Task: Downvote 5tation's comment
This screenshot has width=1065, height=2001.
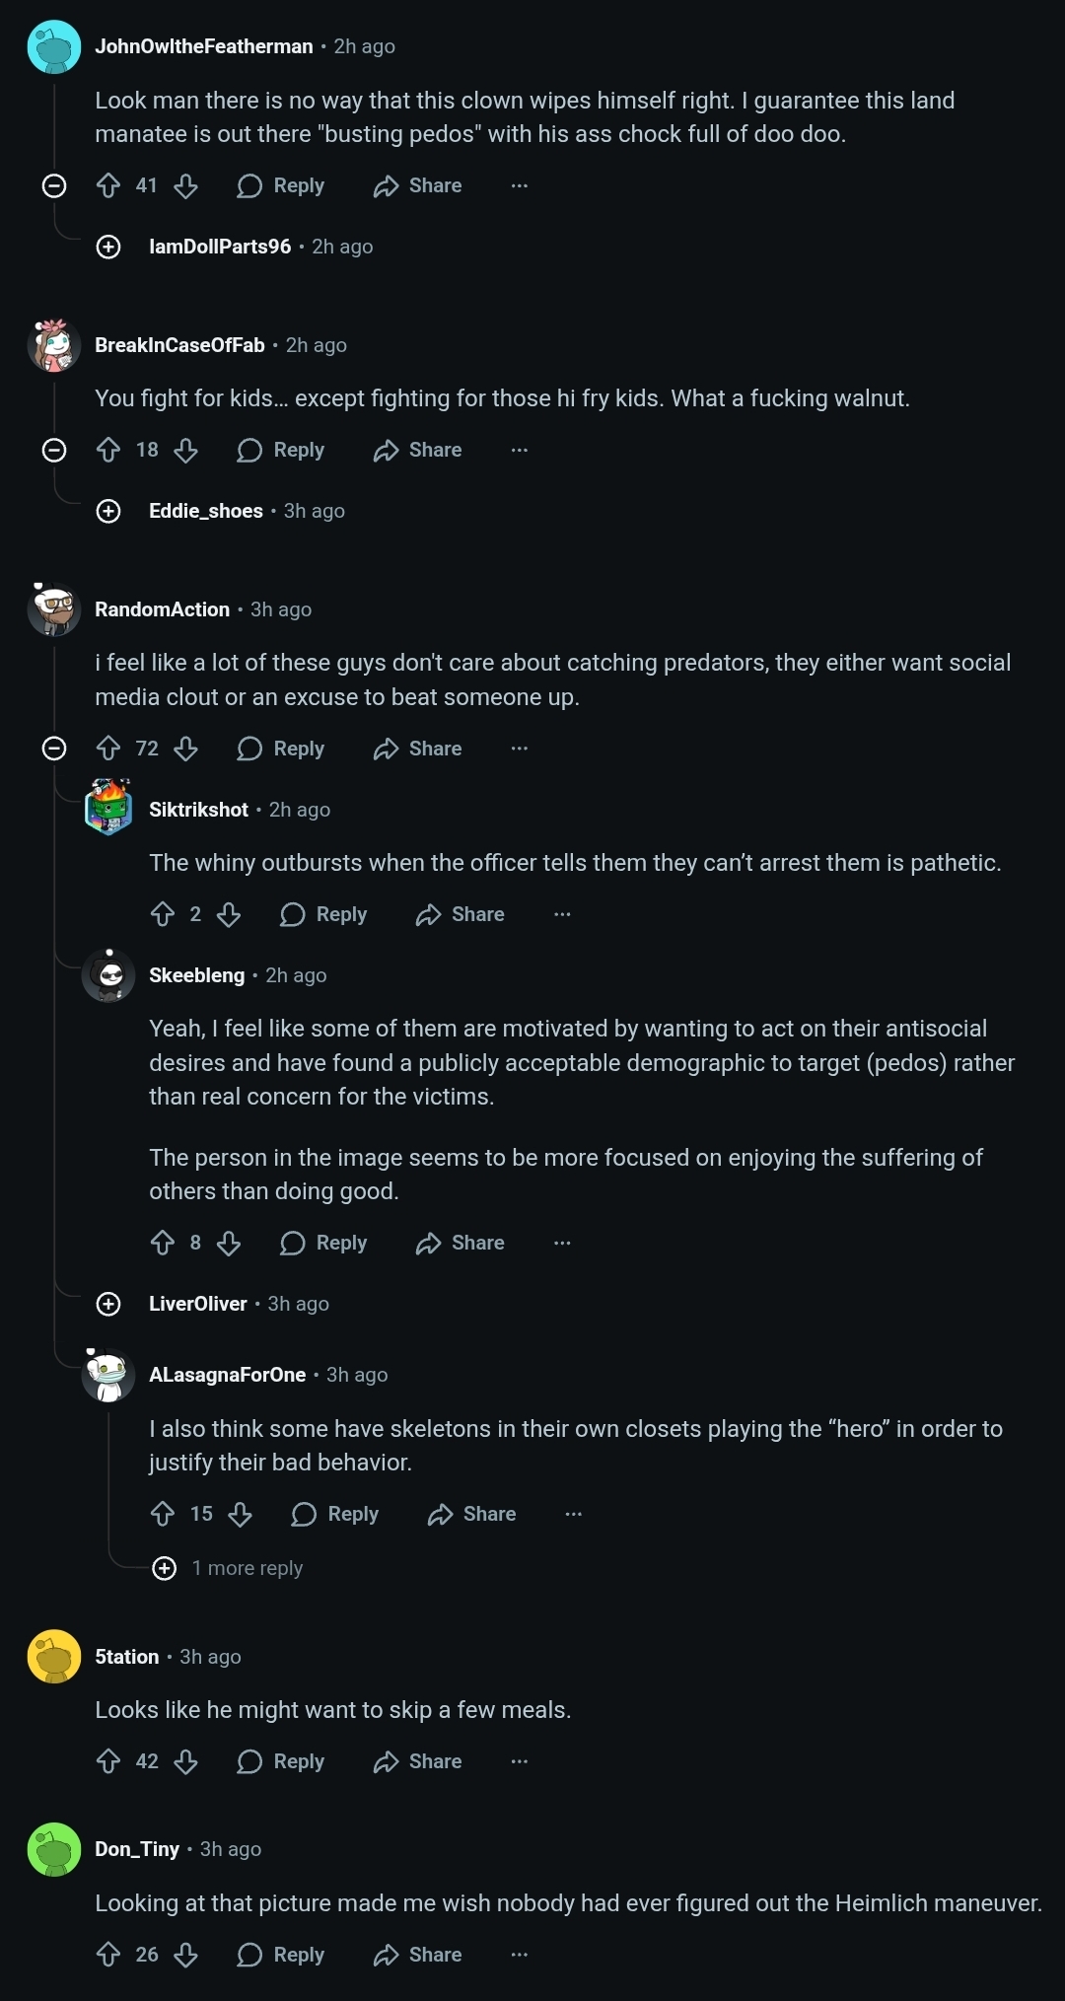Action: point(186,1761)
